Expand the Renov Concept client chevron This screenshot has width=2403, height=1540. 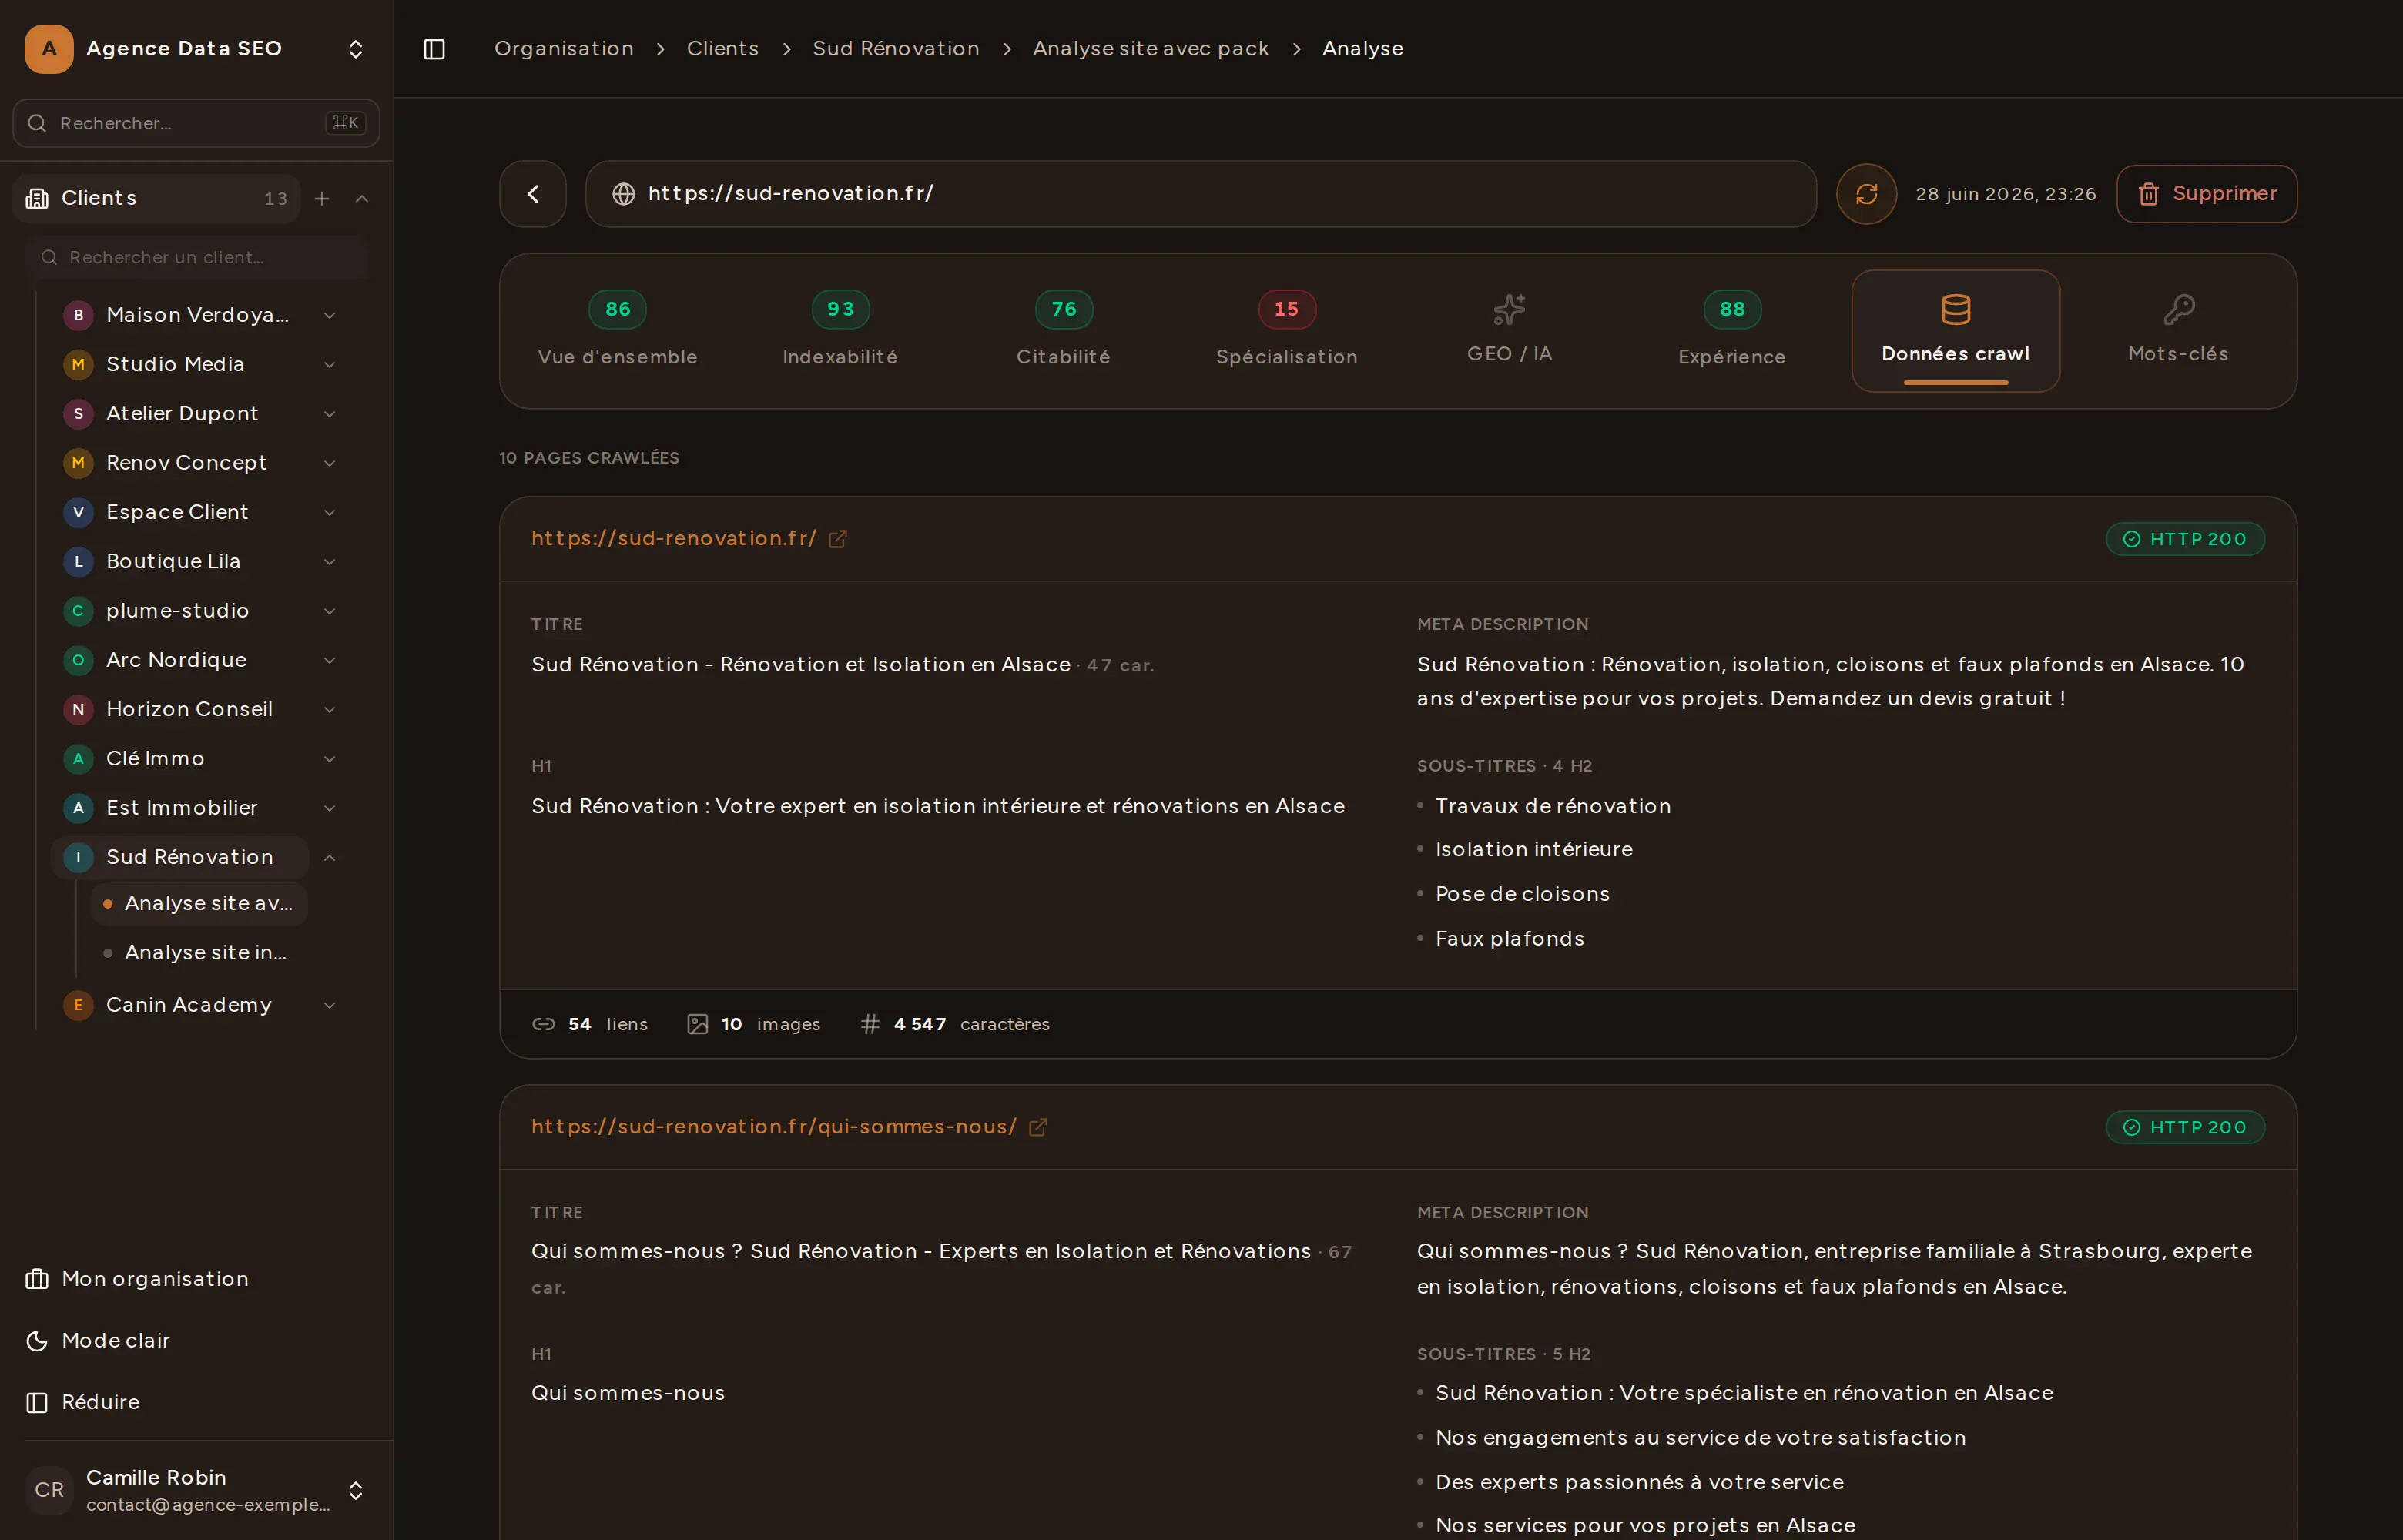click(x=329, y=463)
